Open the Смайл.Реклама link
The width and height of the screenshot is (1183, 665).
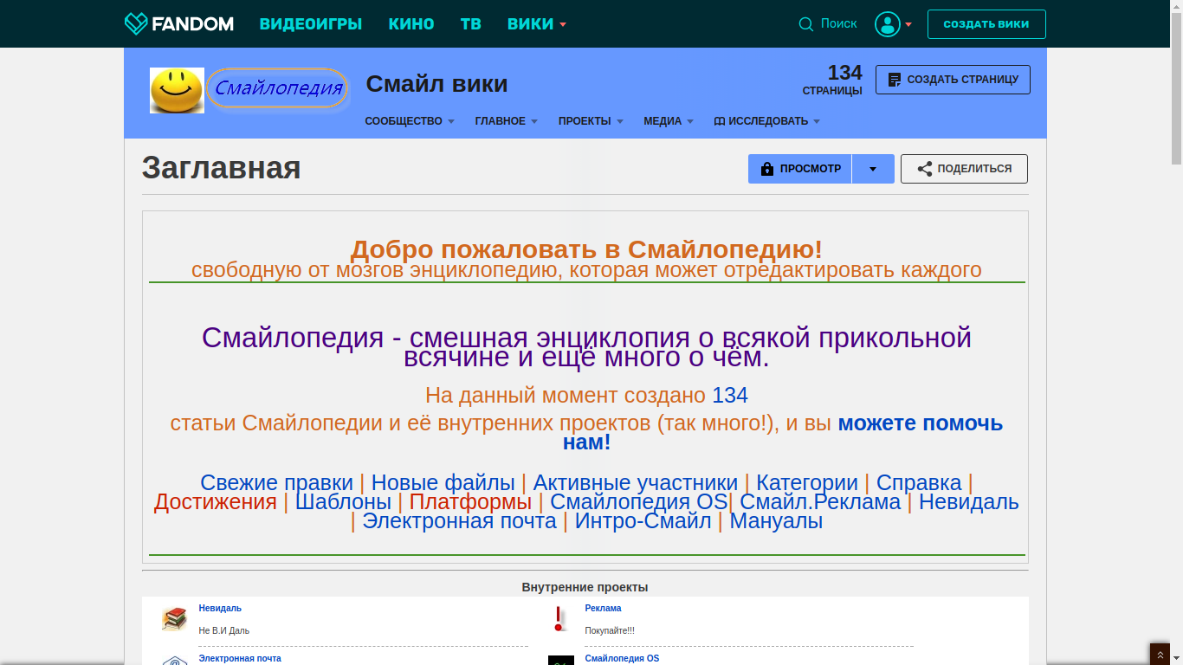820,501
